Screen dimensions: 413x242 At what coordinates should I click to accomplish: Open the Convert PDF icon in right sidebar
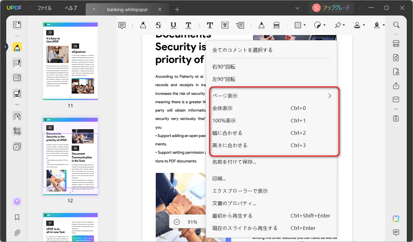click(396, 58)
